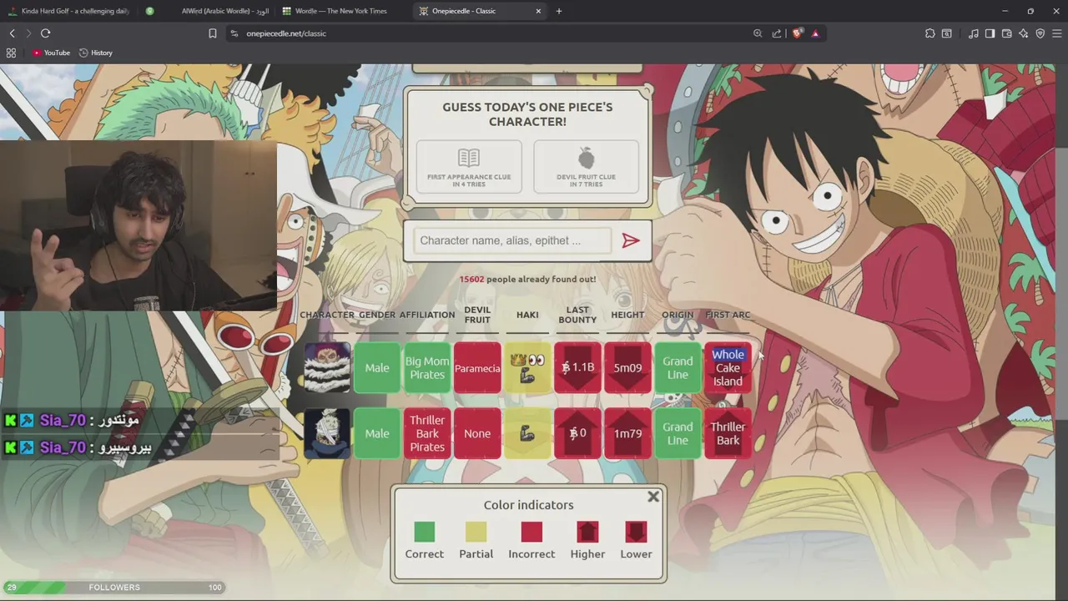The image size is (1068, 601).
Task: Close the Onepiecedle Classic tab
Action: [x=538, y=11]
